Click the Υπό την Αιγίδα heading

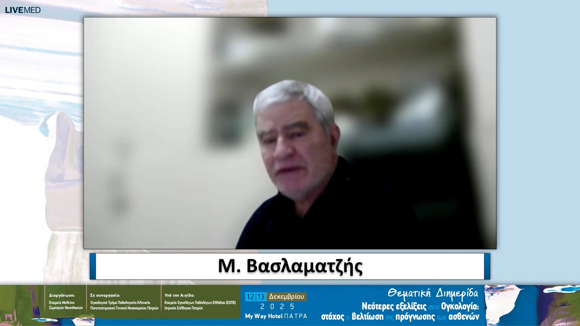[x=179, y=296]
